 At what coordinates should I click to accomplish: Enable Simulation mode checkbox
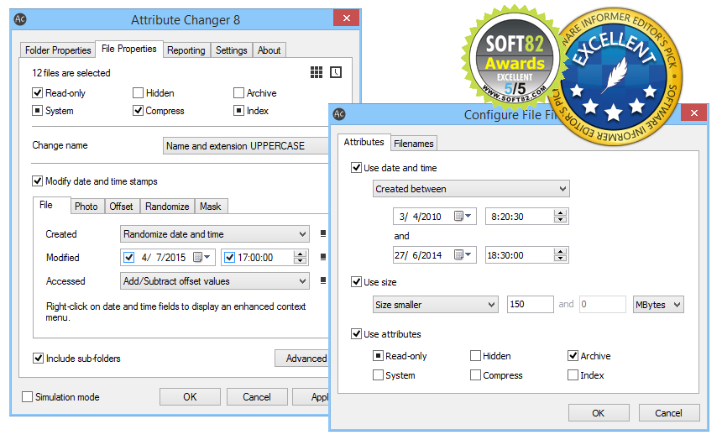tap(28, 396)
